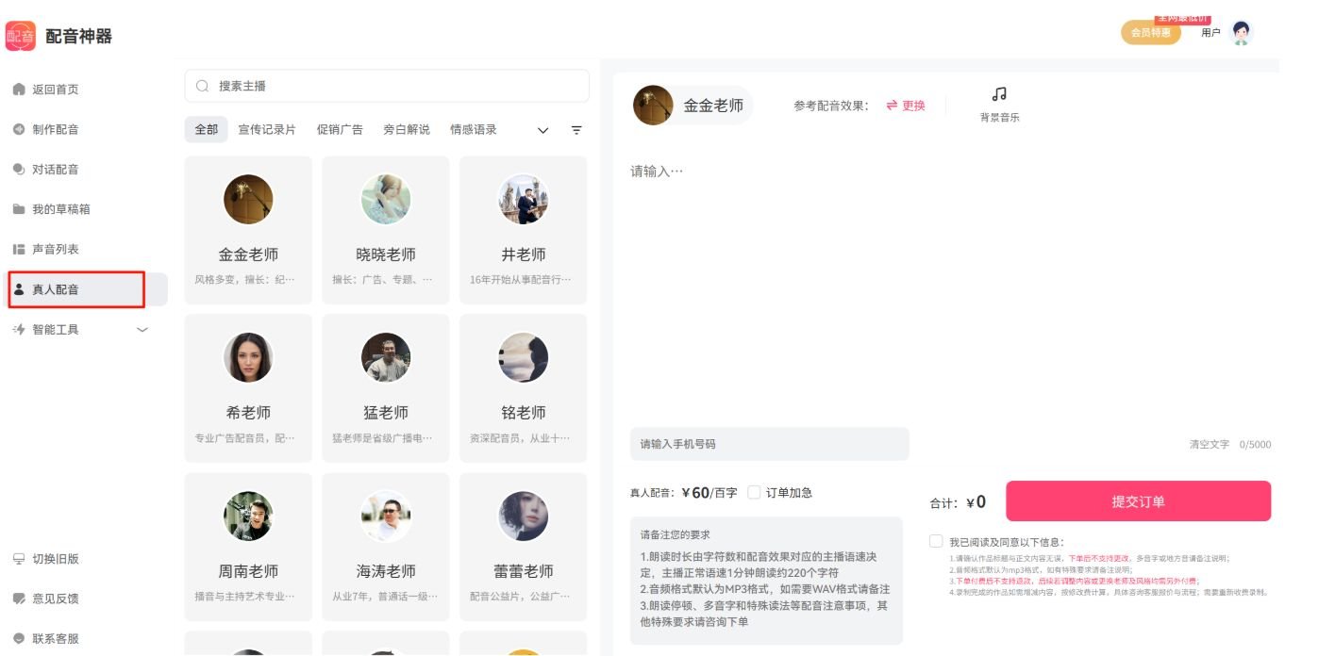Viewport: 1335px width, 656px height.
Task: Click the 金金老师 avatar in the editor header
Action: coord(653,106)
